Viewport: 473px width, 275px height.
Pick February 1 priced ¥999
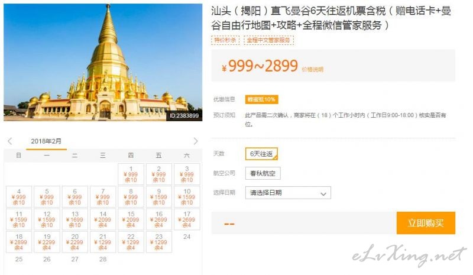click(x=131, y=174)
